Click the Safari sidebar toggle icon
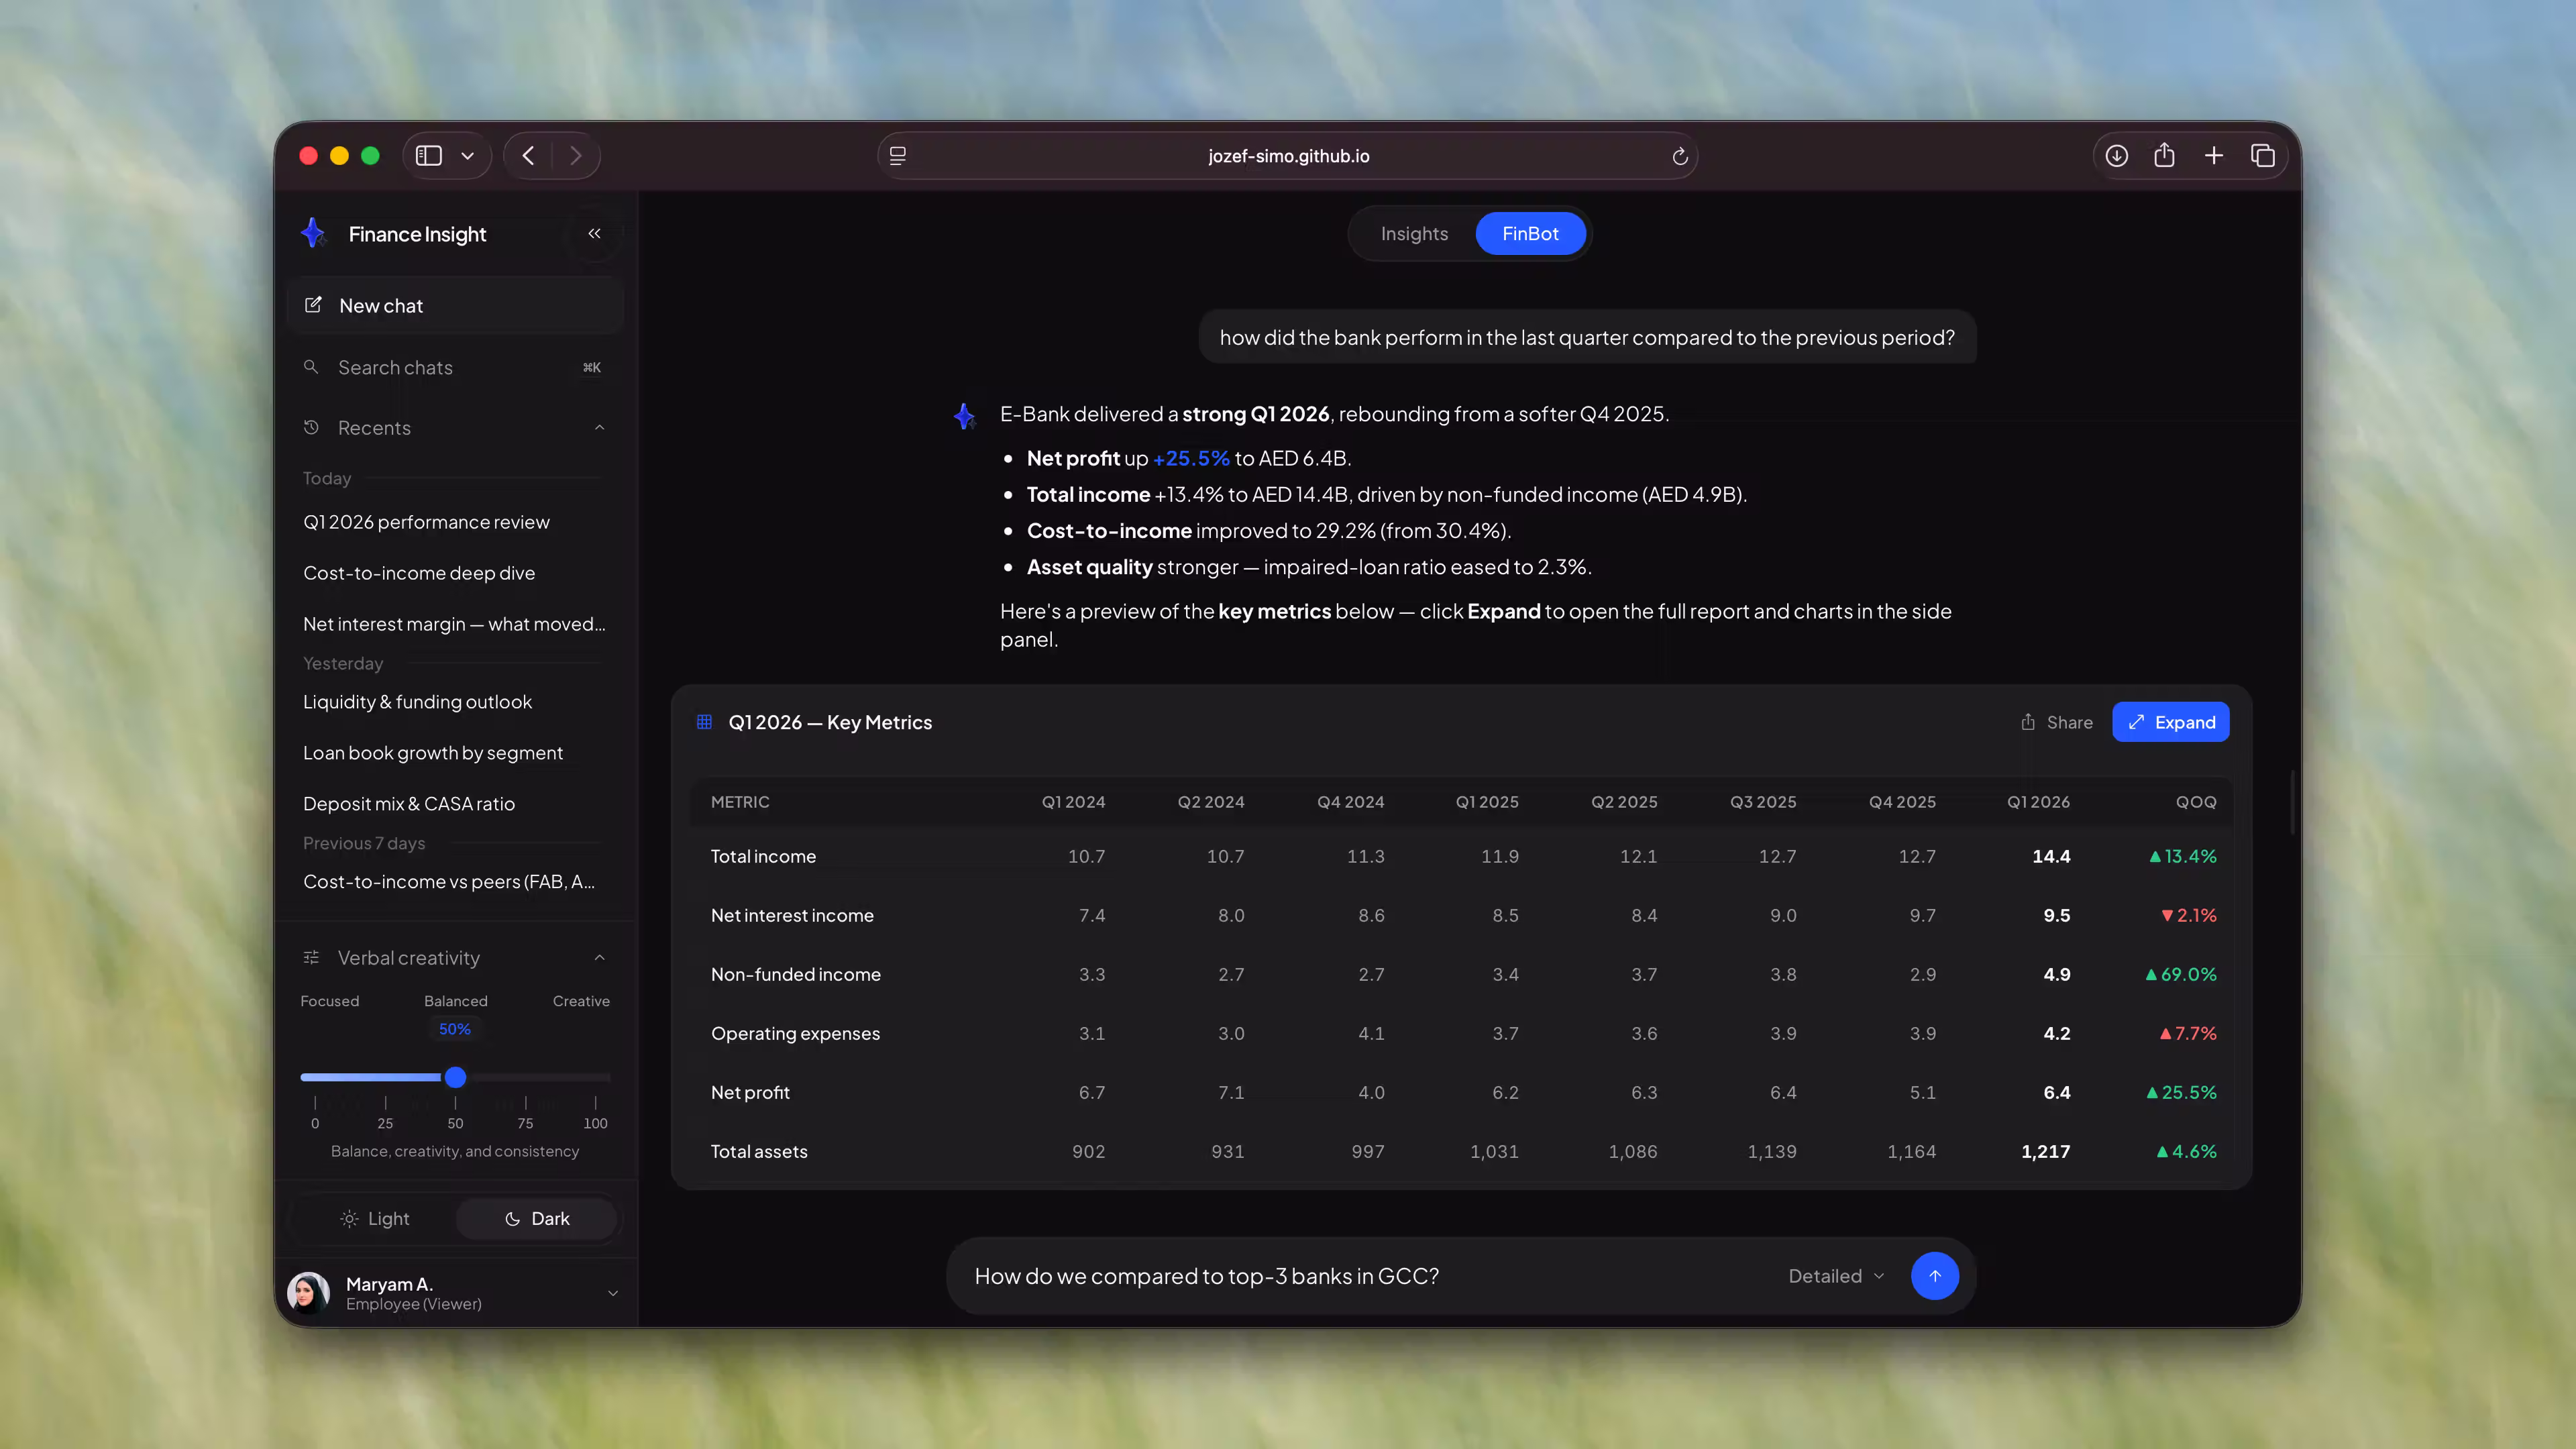 click(x=429, y=156)
